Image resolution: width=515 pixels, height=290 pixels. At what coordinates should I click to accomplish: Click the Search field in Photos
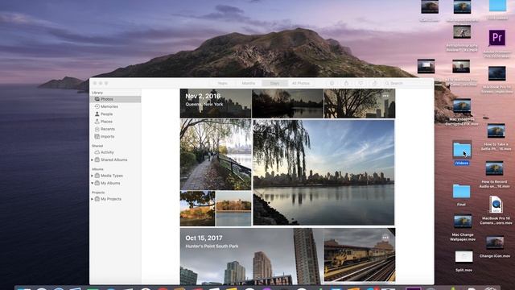coord(407,83)
